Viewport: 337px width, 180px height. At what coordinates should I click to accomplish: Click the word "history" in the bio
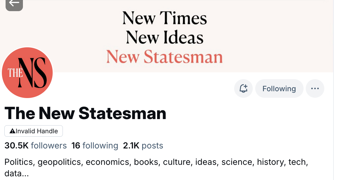click(270, 162)
